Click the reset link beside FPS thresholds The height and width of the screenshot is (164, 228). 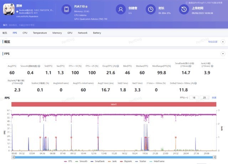click(x=214, y=97)
